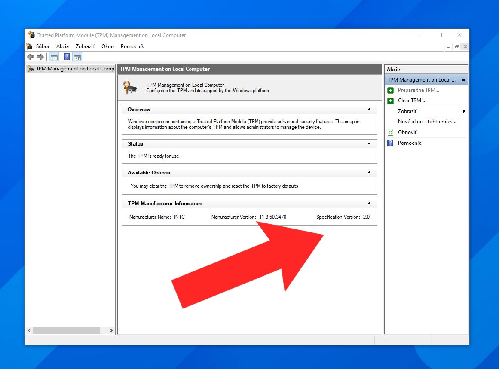Screen dimensions: 499x369
Task: Maximize the TPM Management window
Action: pos(440,35)
